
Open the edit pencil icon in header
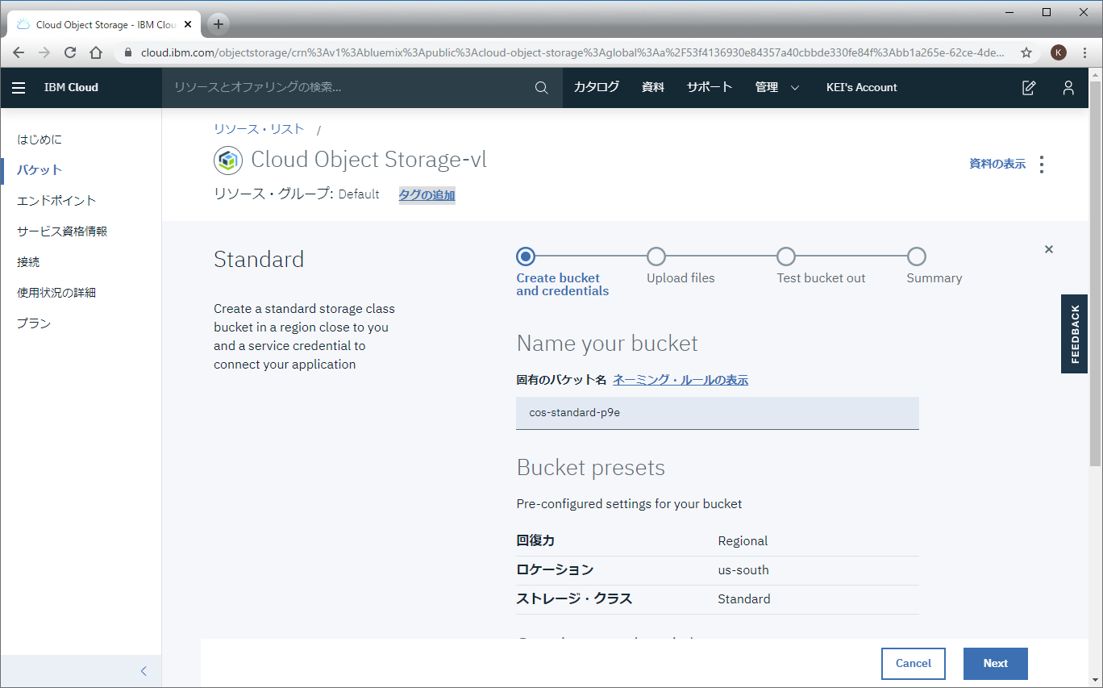coord(1029,88)
